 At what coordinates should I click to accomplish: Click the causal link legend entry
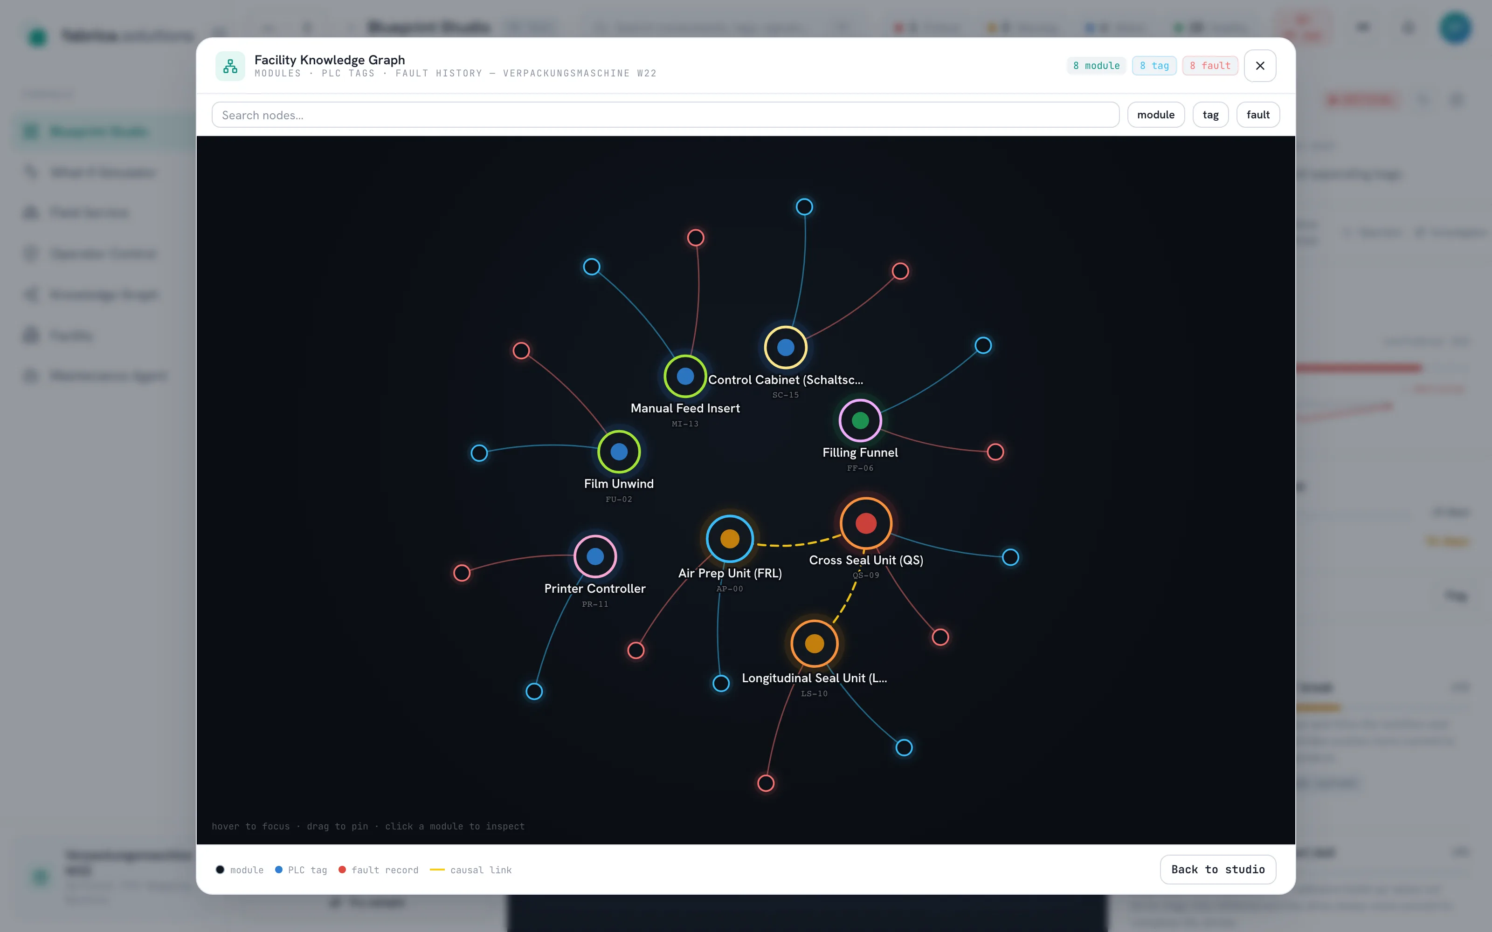point(471,870)
